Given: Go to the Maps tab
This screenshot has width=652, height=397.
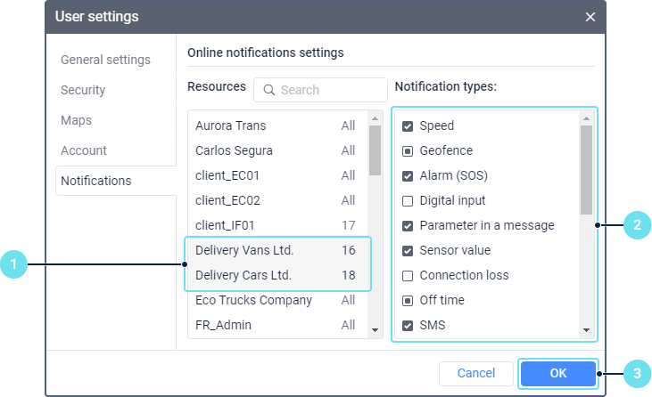Looking at the screenshot, I should 76,120.
